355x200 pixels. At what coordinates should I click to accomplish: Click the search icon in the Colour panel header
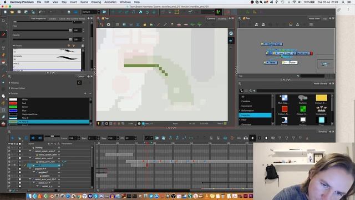(x=9, y=77)
